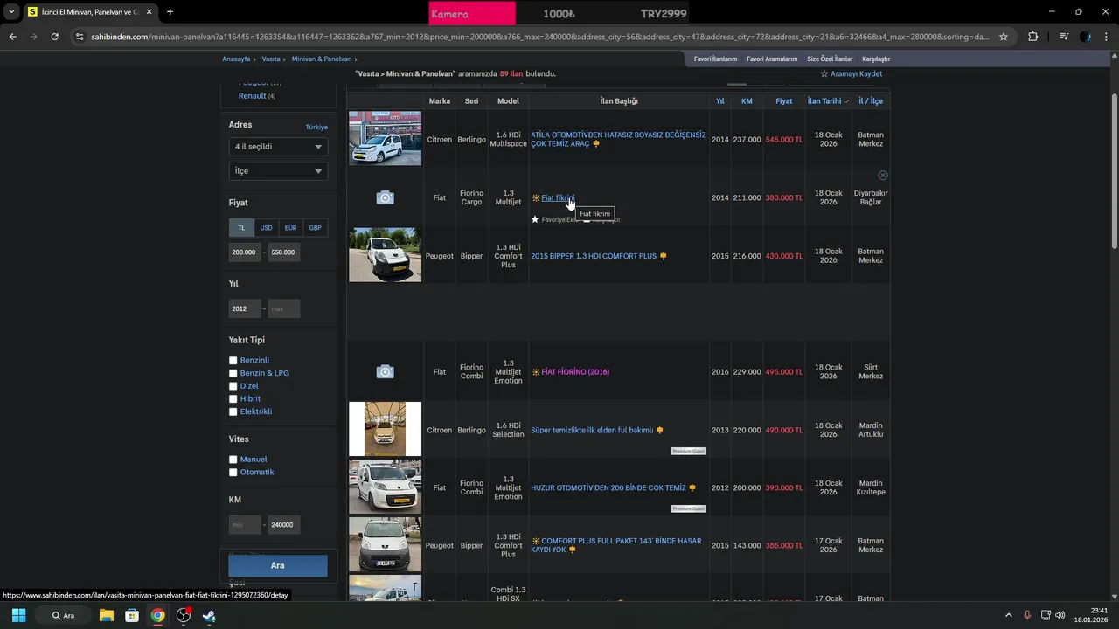1119x629 pixels.
Task: Select EUR currency toggle
Action: coord(290,228)
